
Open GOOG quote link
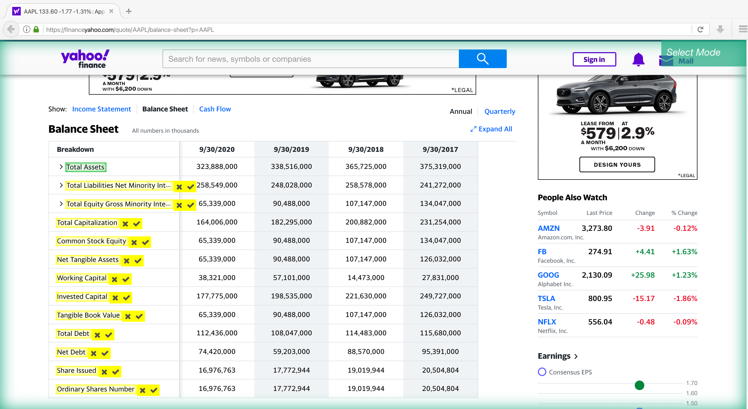[x=548, y=275]
